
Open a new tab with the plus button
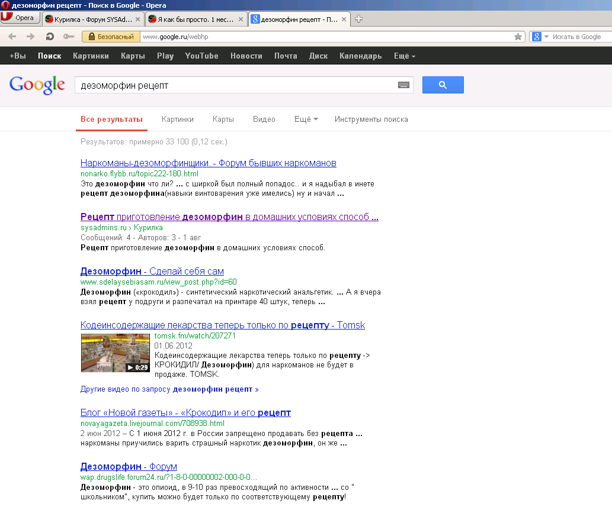[x=358, y=19]
